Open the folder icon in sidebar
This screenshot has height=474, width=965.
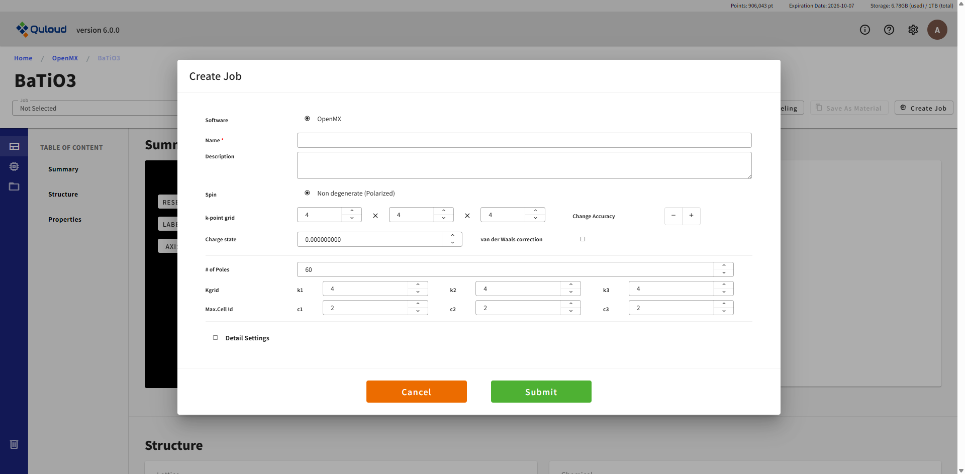coord(14,186)
